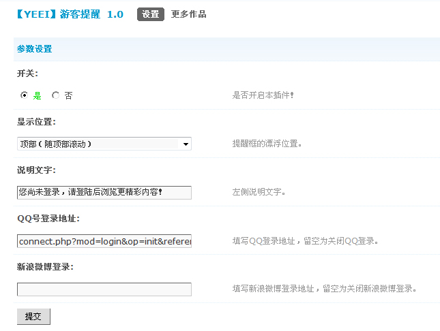The height and width of the screenshot is (331, 440).
Task: Click the 显示位置 field label
Action: click(36, 122)
